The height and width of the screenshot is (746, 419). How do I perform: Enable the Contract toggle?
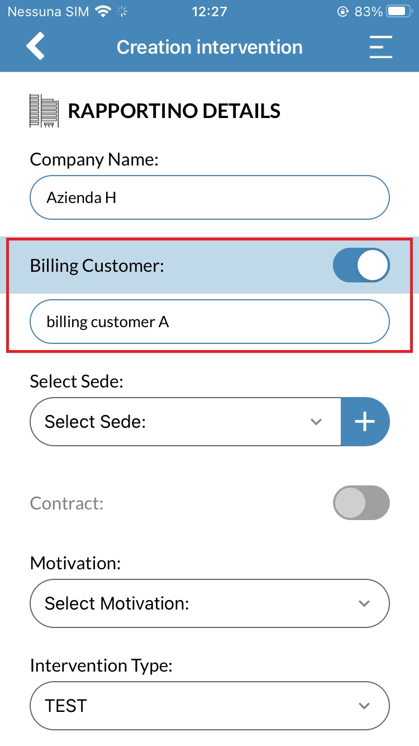tap(361, 503)
